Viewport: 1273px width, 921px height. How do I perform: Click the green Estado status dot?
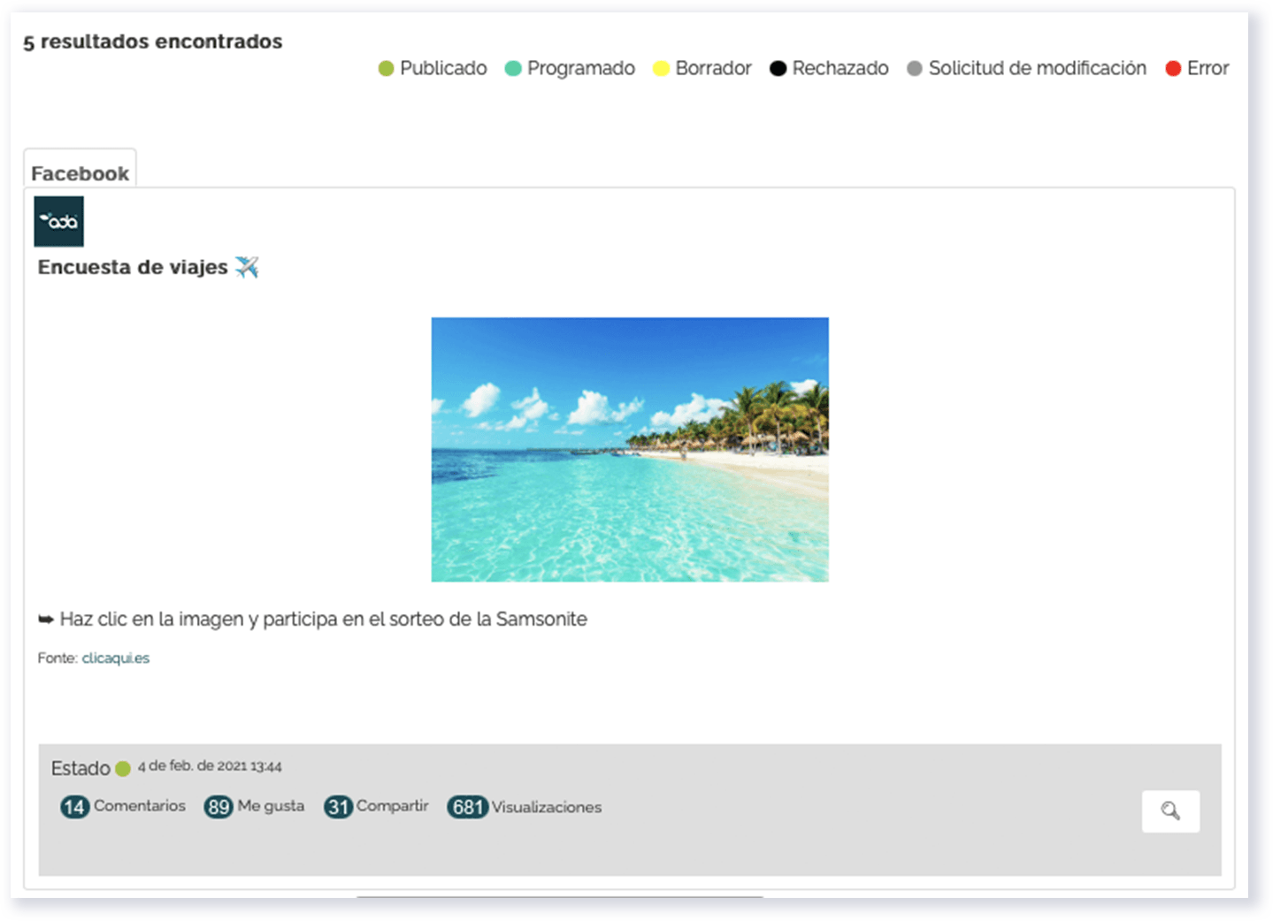123,769
